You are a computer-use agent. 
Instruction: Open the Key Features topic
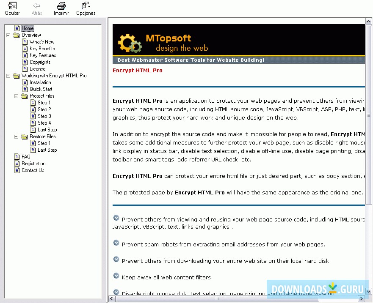[x=43, y=55]
